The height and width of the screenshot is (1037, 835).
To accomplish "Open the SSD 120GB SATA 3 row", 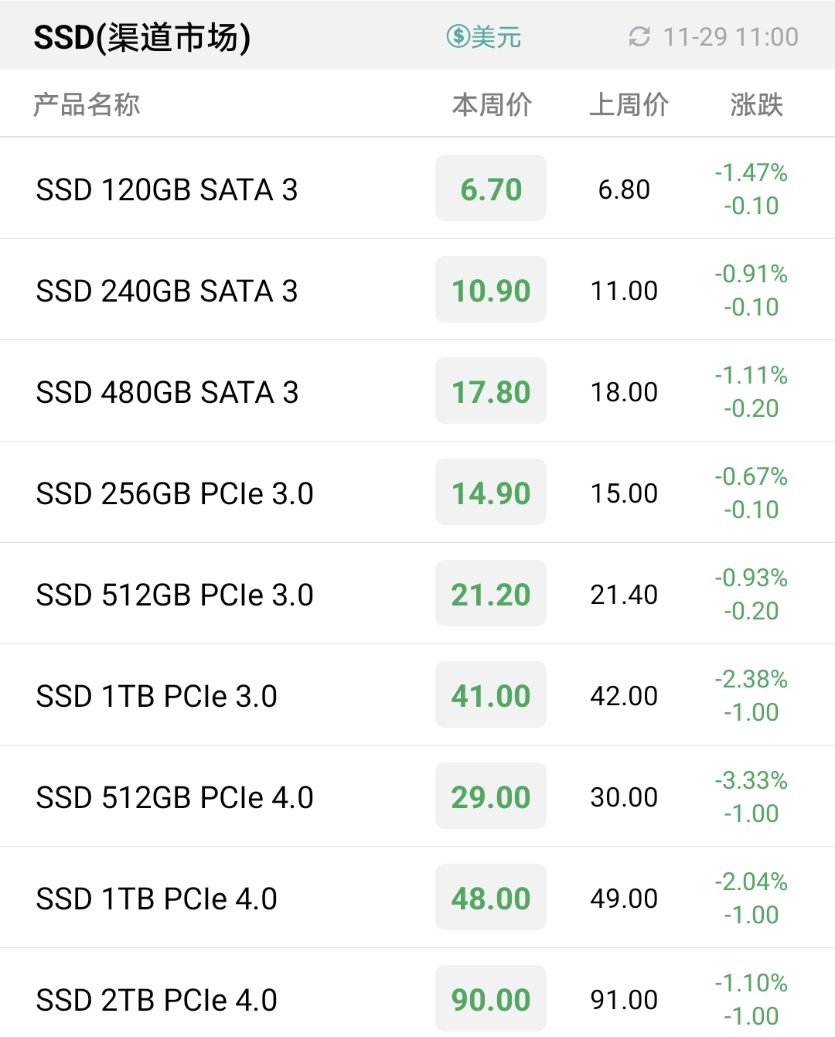I will [x=417, y=189].
